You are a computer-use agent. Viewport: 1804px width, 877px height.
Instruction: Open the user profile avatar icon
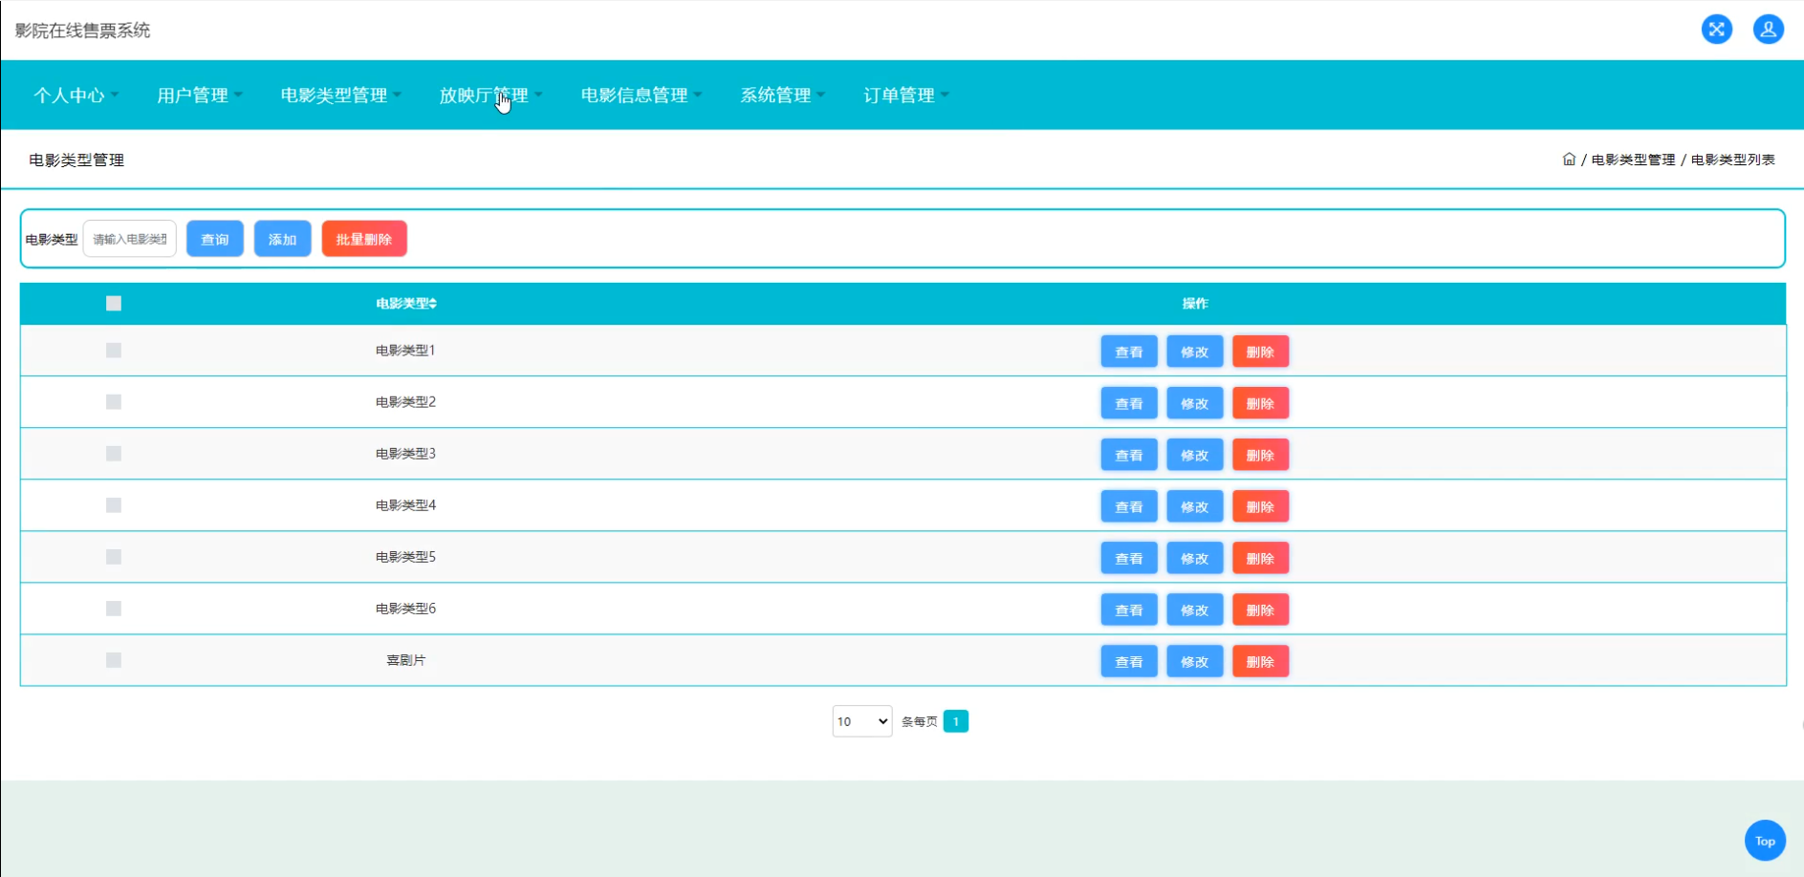1769,30
